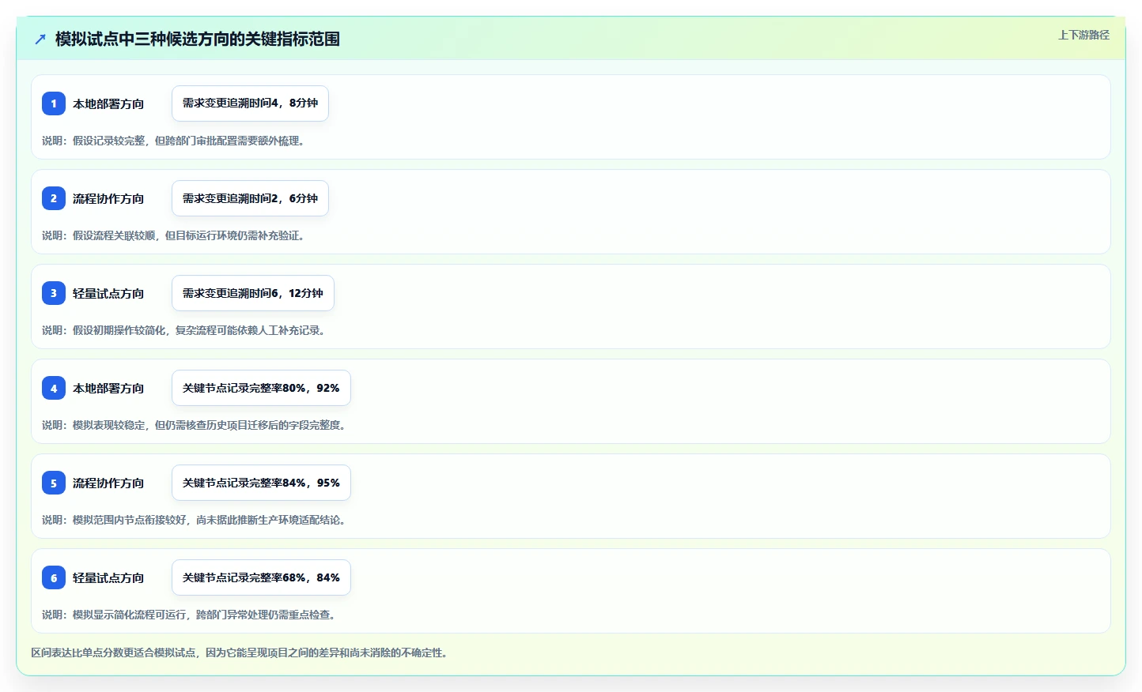Viewport: 1142px width, 692px height.
Task: Select the chip 关键节点记录完整率68%，84%
Action: click(261, 577)
